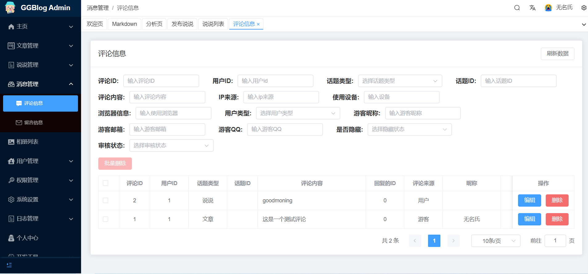Expand the 用户管理 sidebar menu
The width and height of the screenshot is (588, 274).
tap(71, 161)
